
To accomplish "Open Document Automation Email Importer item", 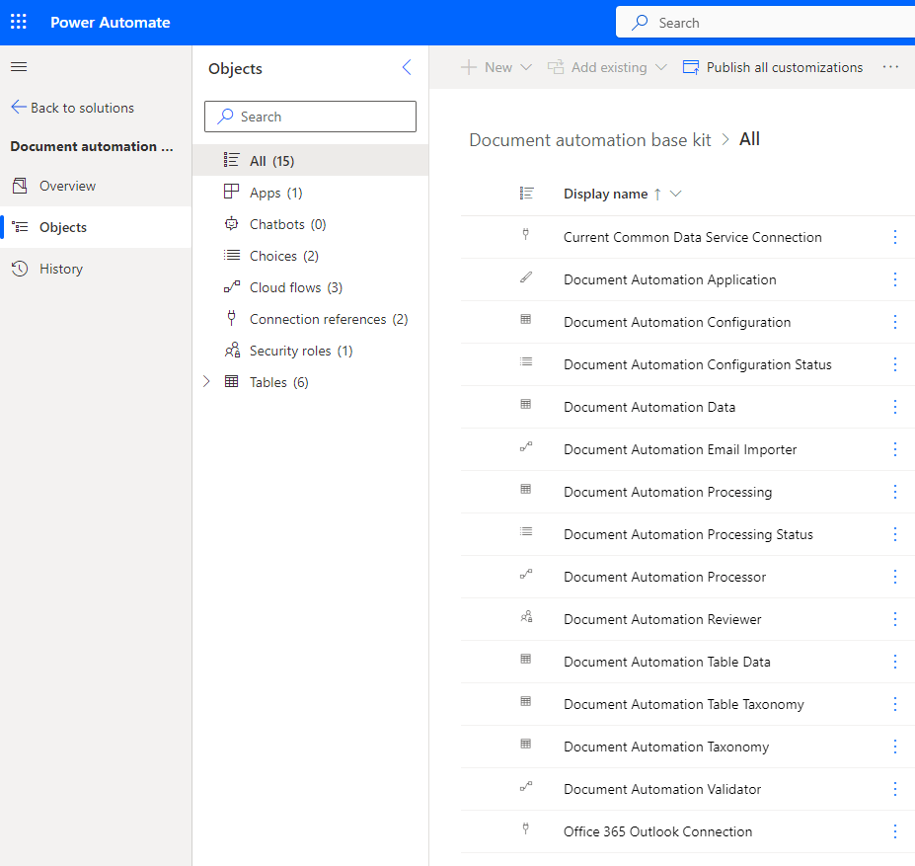I will pyautogui.click(x=679, y=449).
